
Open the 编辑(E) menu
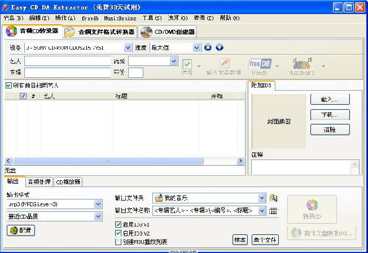tap(40, 18)
